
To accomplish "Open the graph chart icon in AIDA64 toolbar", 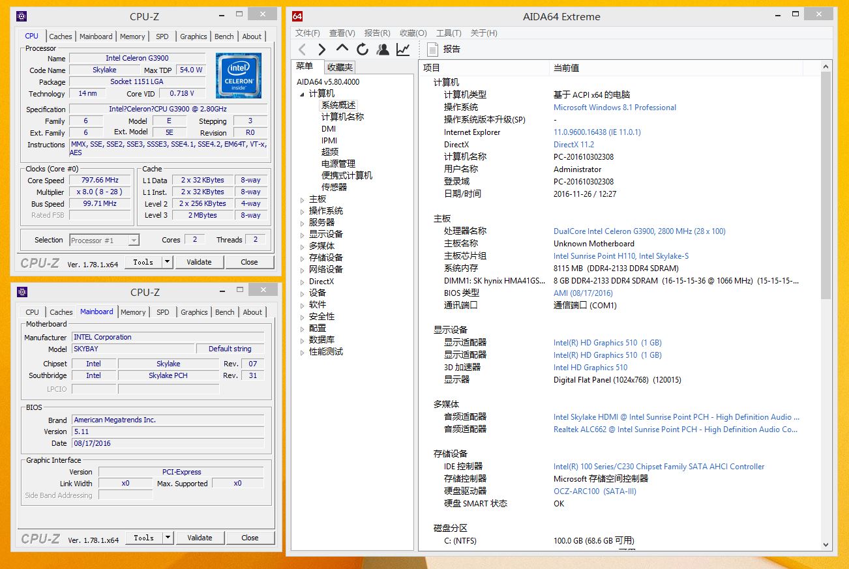I will click(403, 50).
